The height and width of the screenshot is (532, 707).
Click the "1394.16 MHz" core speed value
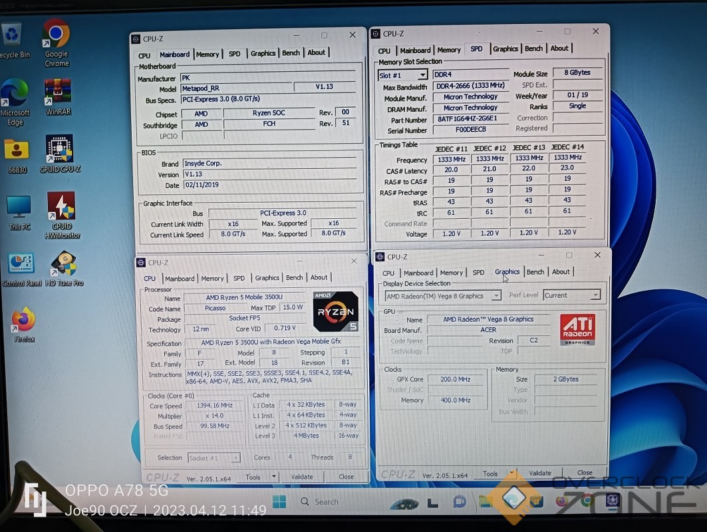(215, 405)
